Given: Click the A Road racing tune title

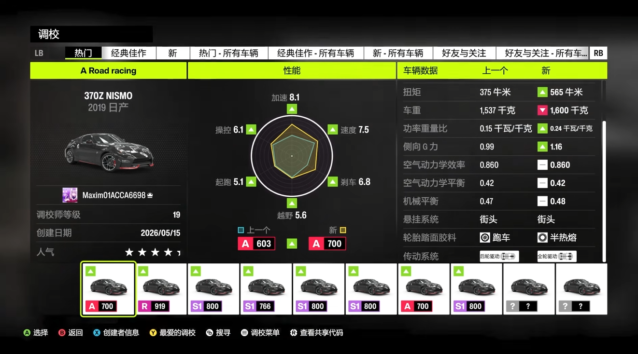Looking at the screenshot, I should click(108, 71).
